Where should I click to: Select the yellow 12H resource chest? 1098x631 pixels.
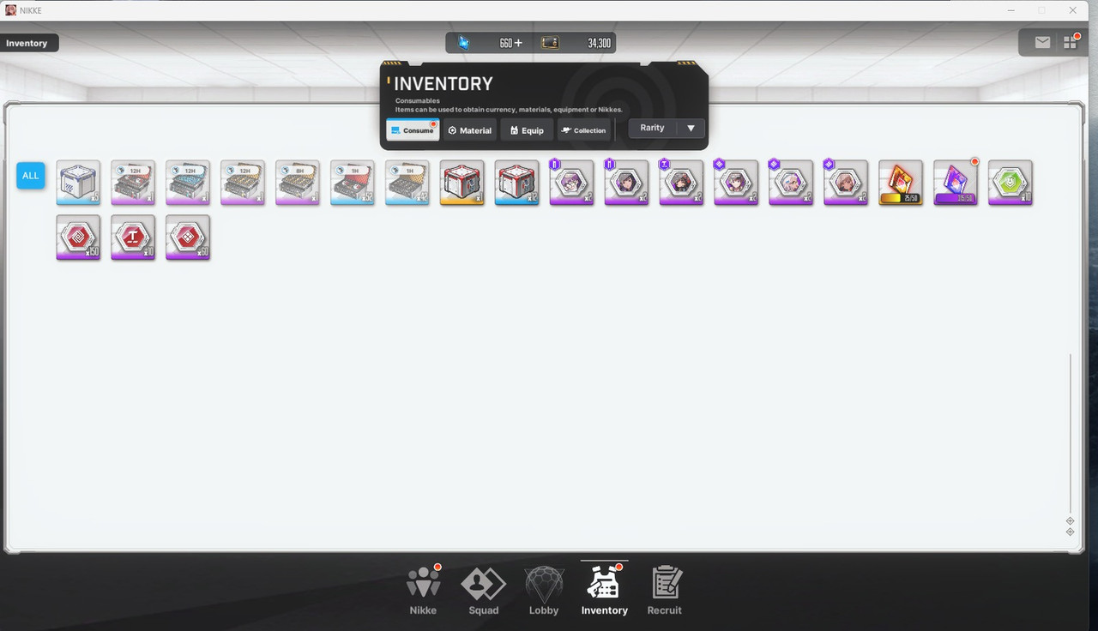pos(243,183)
